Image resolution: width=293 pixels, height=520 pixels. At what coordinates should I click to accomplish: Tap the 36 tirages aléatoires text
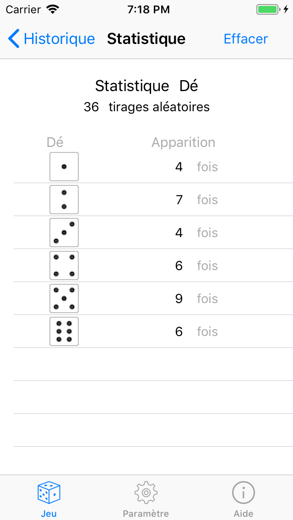point(146,107)
